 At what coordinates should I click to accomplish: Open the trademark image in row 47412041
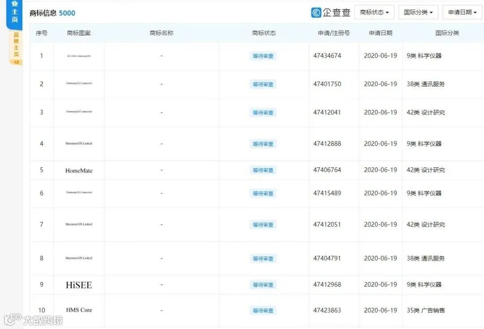(x=79, y=112)
